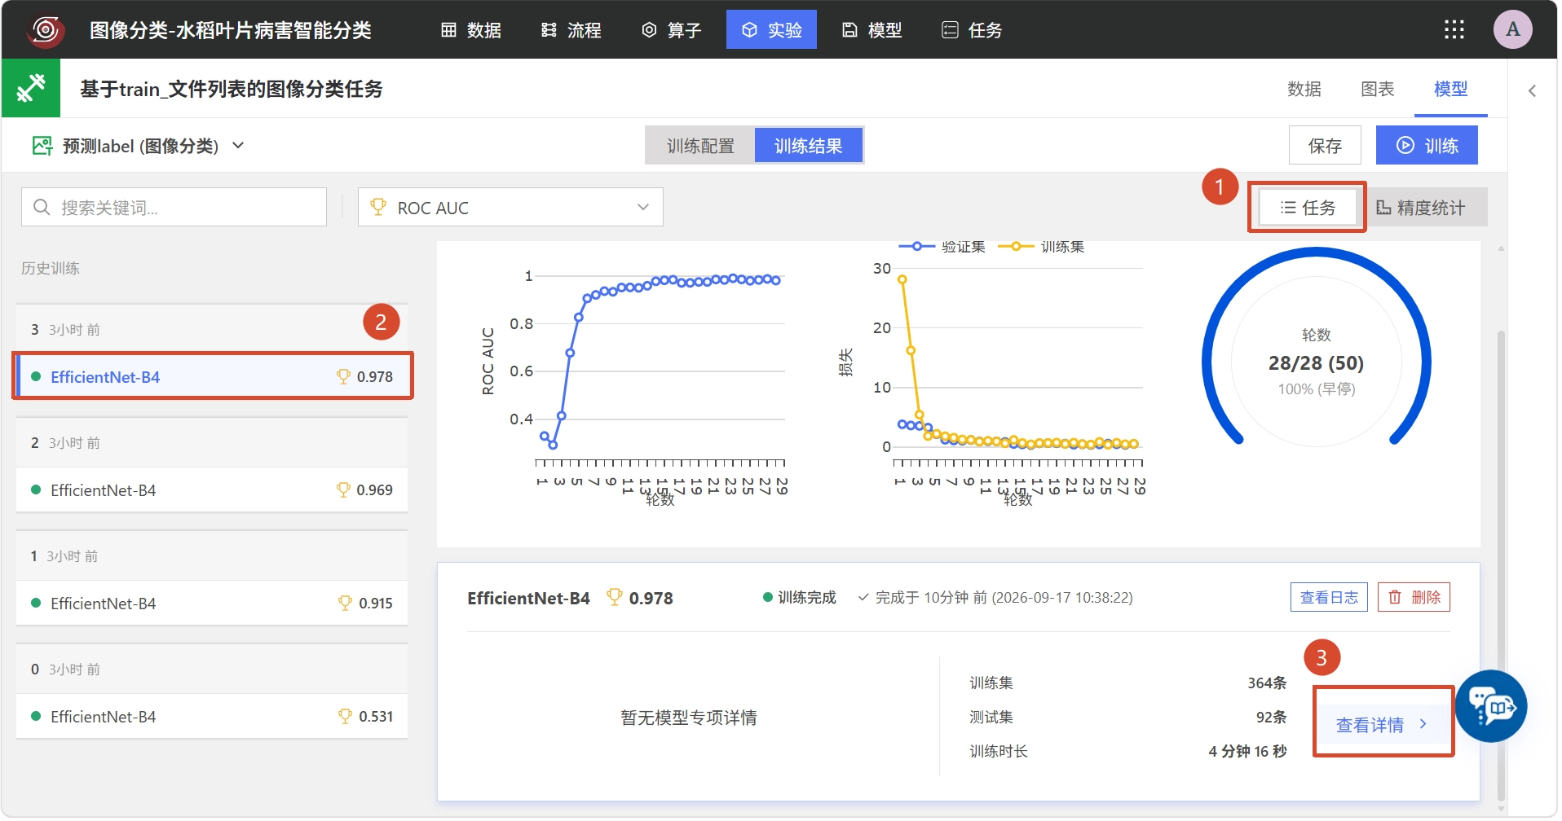Viewport: 1562px width, 821px height.
Task: Click the image classification icon next to 预测label
Action: pos(42,146)
